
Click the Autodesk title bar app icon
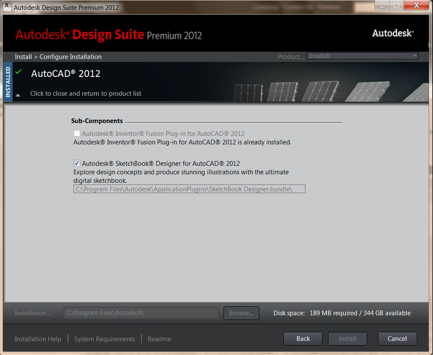(7, 7)
